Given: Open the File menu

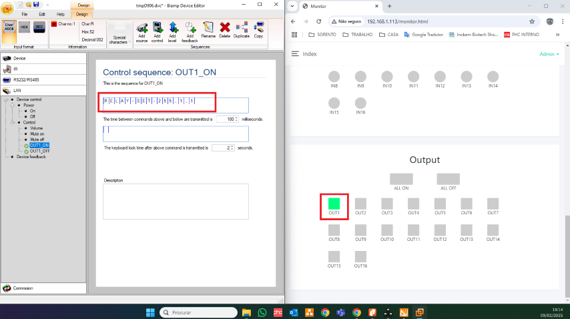Looking at the screenshot, I should (x=24, y=13).
